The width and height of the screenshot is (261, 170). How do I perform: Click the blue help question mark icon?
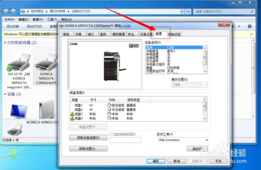(250, 26)
